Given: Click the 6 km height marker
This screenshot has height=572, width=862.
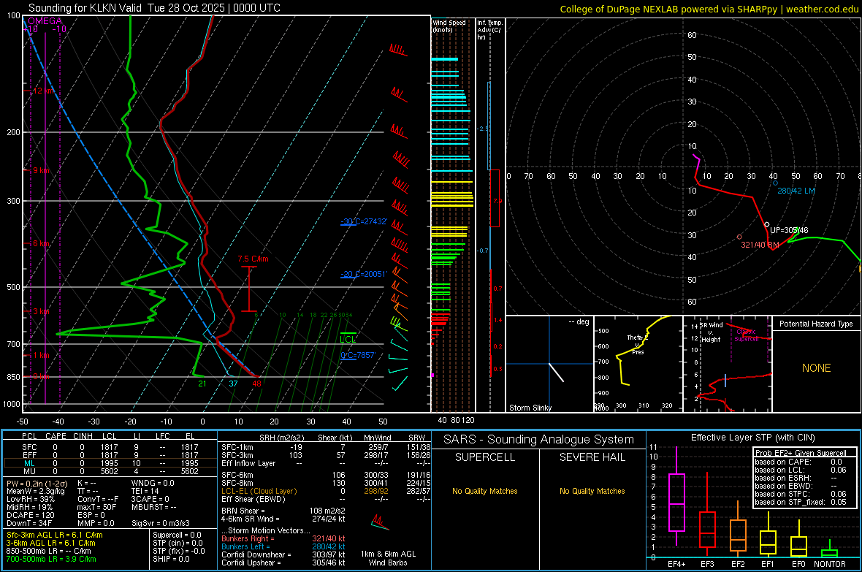Looking at the screenshot, I should tap(42, 244).
